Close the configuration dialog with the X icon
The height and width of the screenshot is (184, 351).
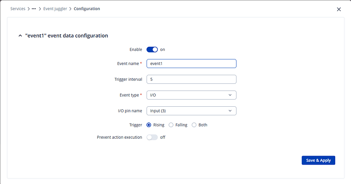(x=339, y=9)
